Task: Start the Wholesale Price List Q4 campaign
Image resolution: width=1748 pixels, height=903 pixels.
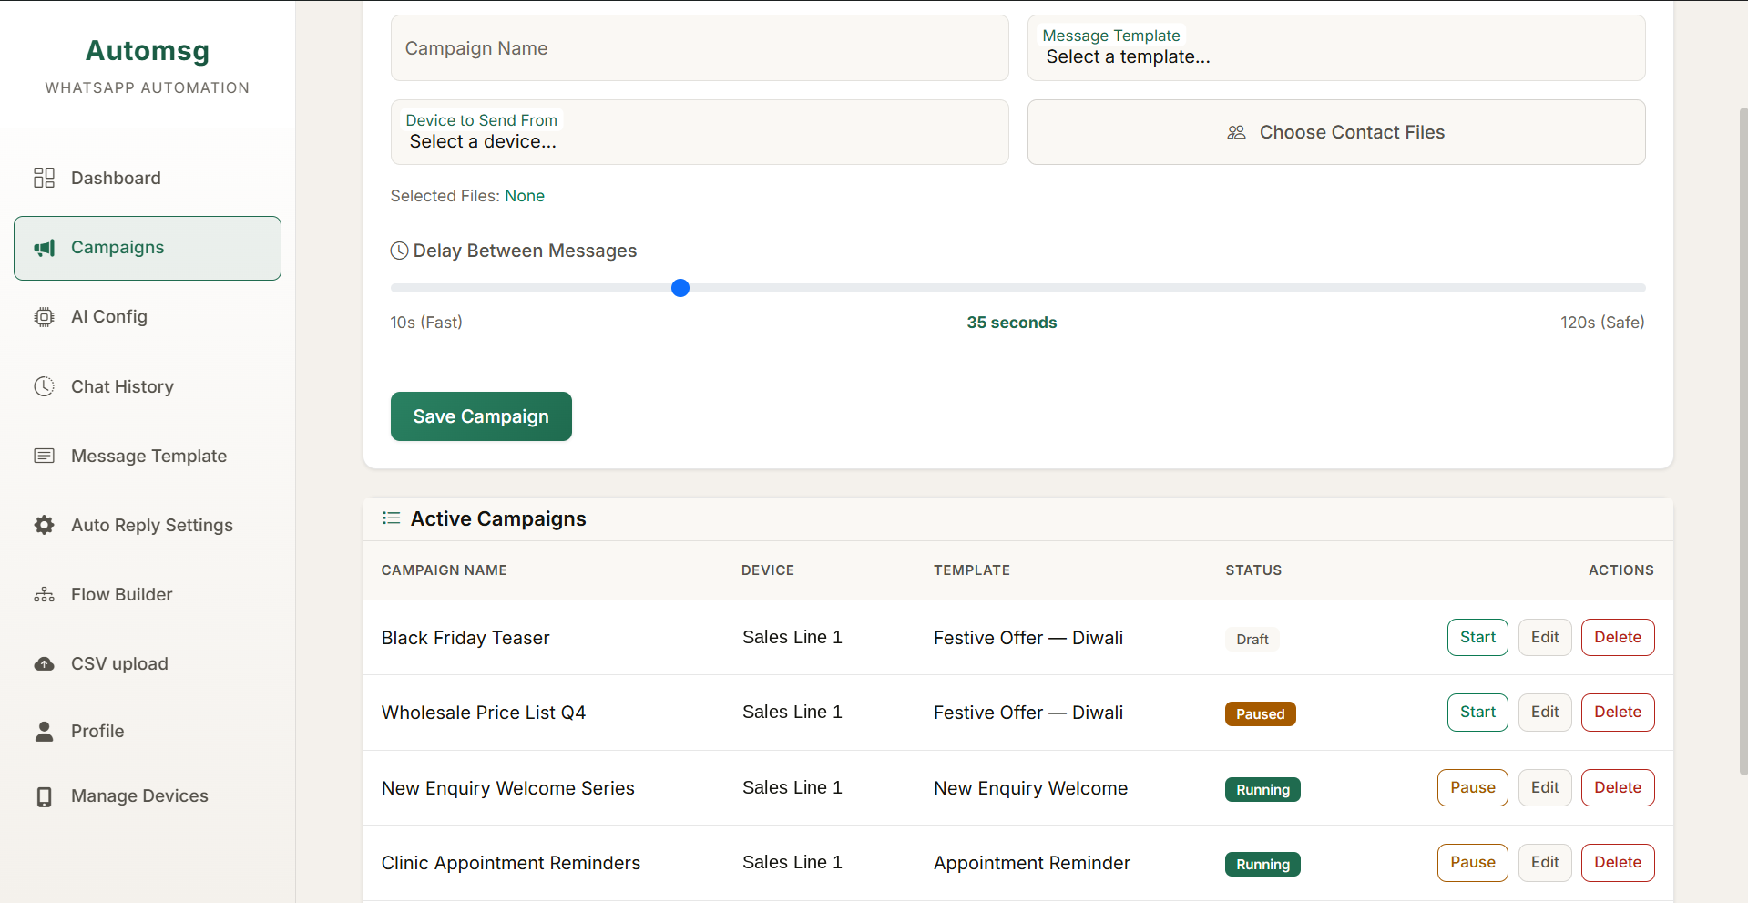Action: [1477, 713]
